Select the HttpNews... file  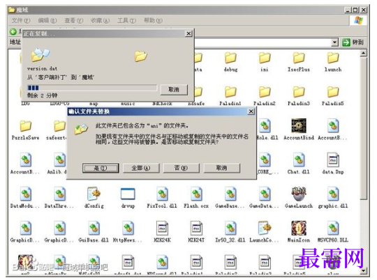coord(128,228)
